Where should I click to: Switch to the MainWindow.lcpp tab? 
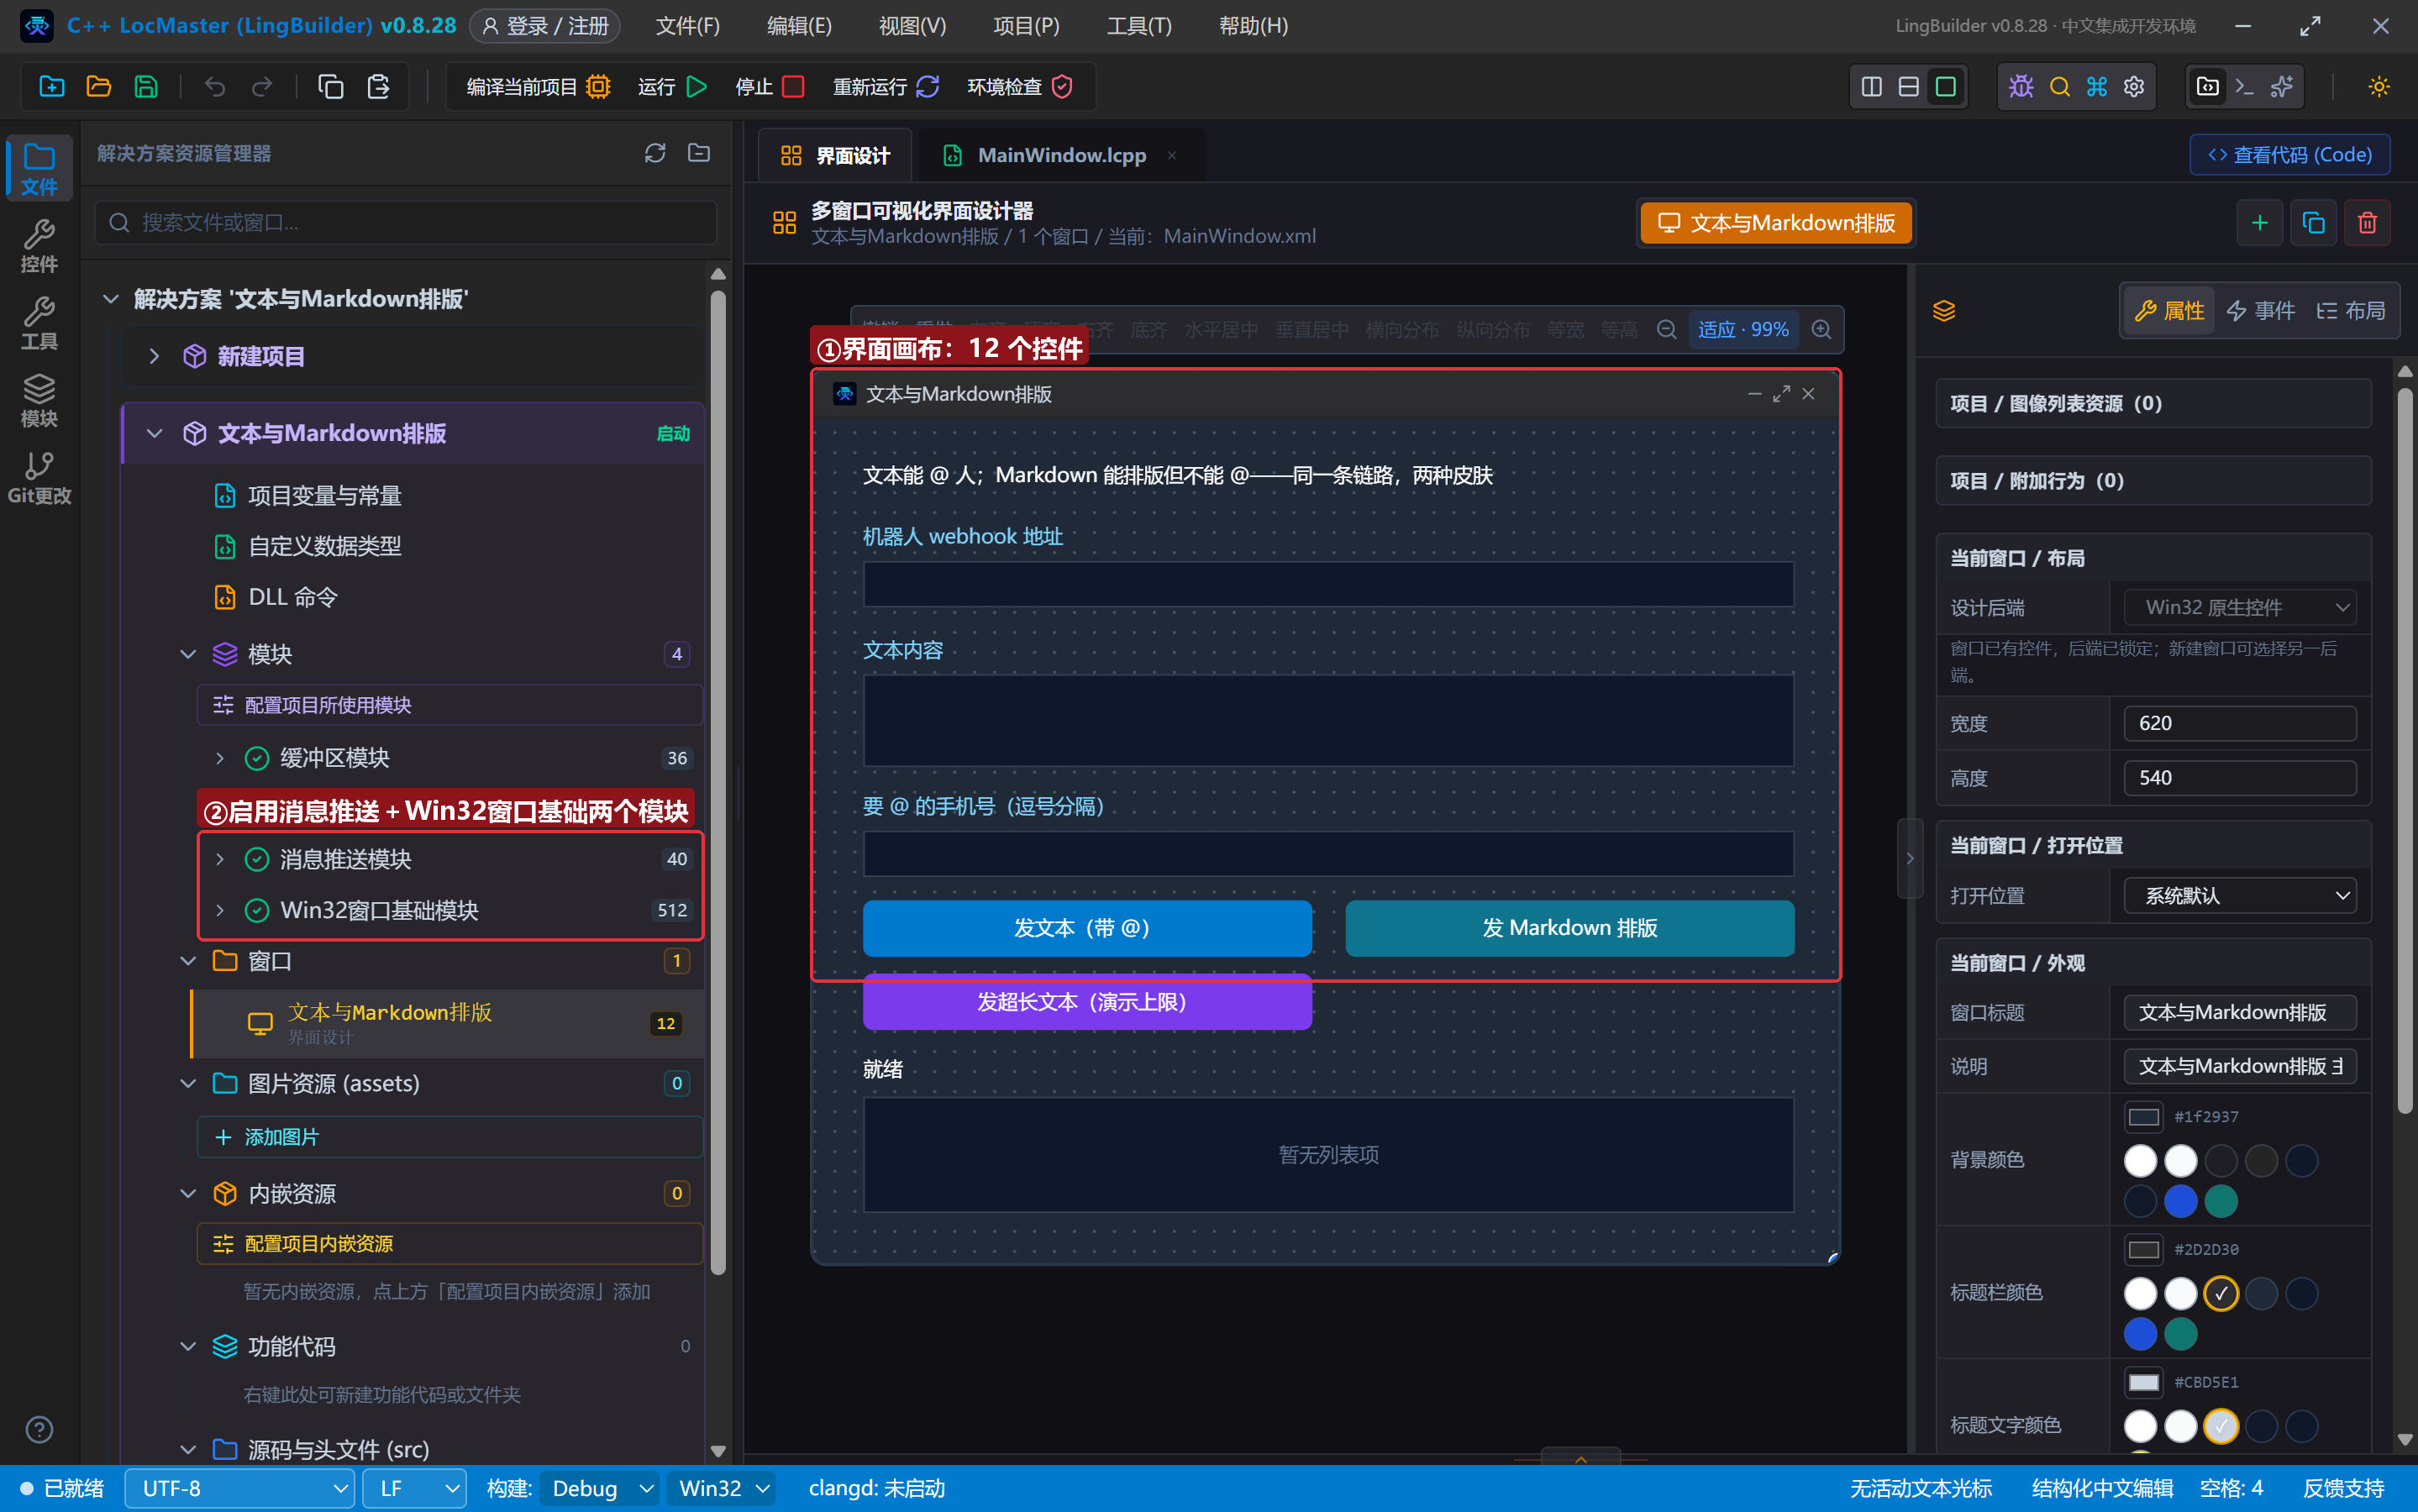coord(1060,155)
